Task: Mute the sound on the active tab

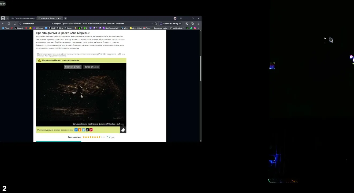Action: (x=58, y=18)
